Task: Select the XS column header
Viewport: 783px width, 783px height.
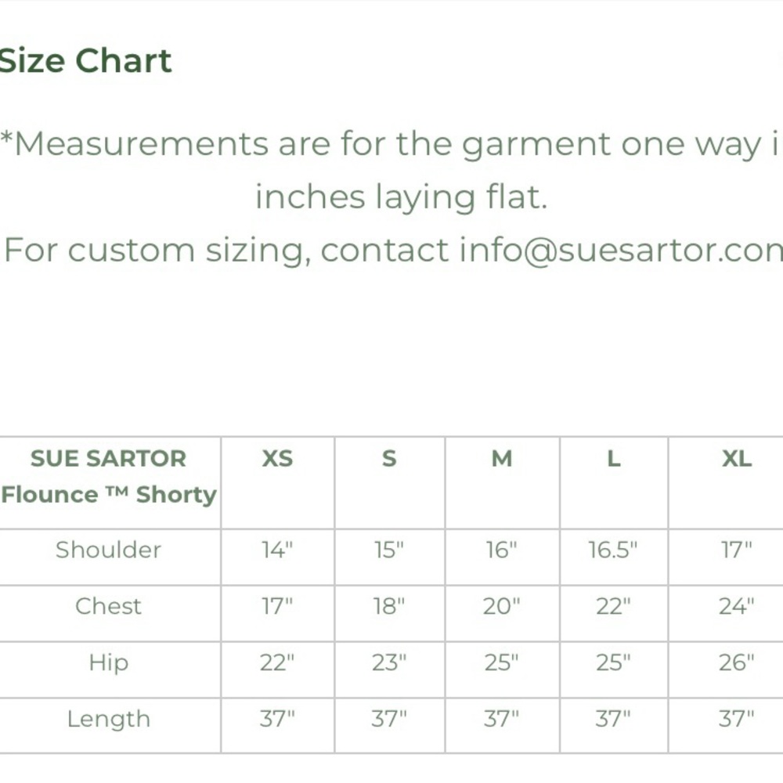Action: click(278, 458)
